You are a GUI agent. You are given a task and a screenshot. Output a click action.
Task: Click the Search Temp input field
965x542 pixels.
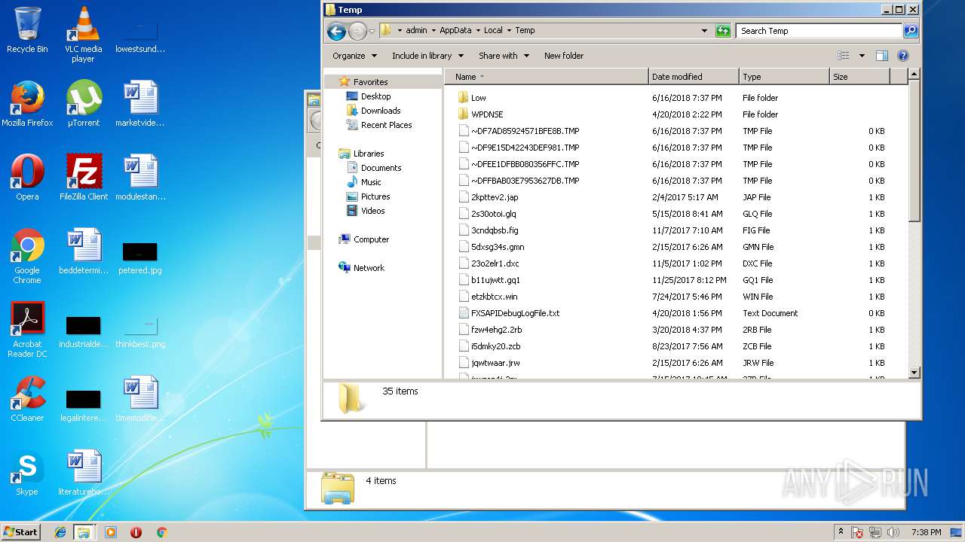tap(819, 31)
